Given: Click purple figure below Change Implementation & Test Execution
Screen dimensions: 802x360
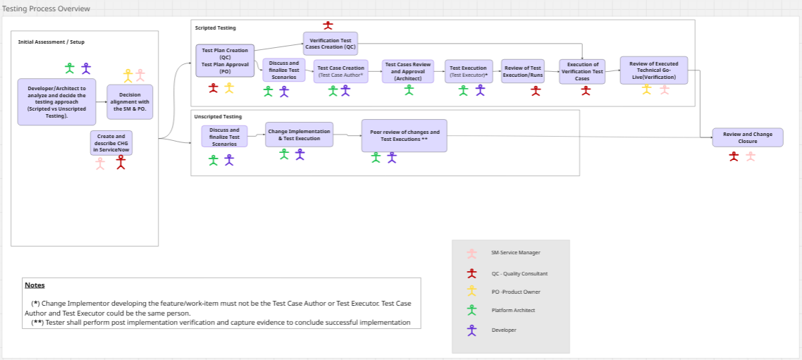Looking at the screenshot, I should [300, 154].
